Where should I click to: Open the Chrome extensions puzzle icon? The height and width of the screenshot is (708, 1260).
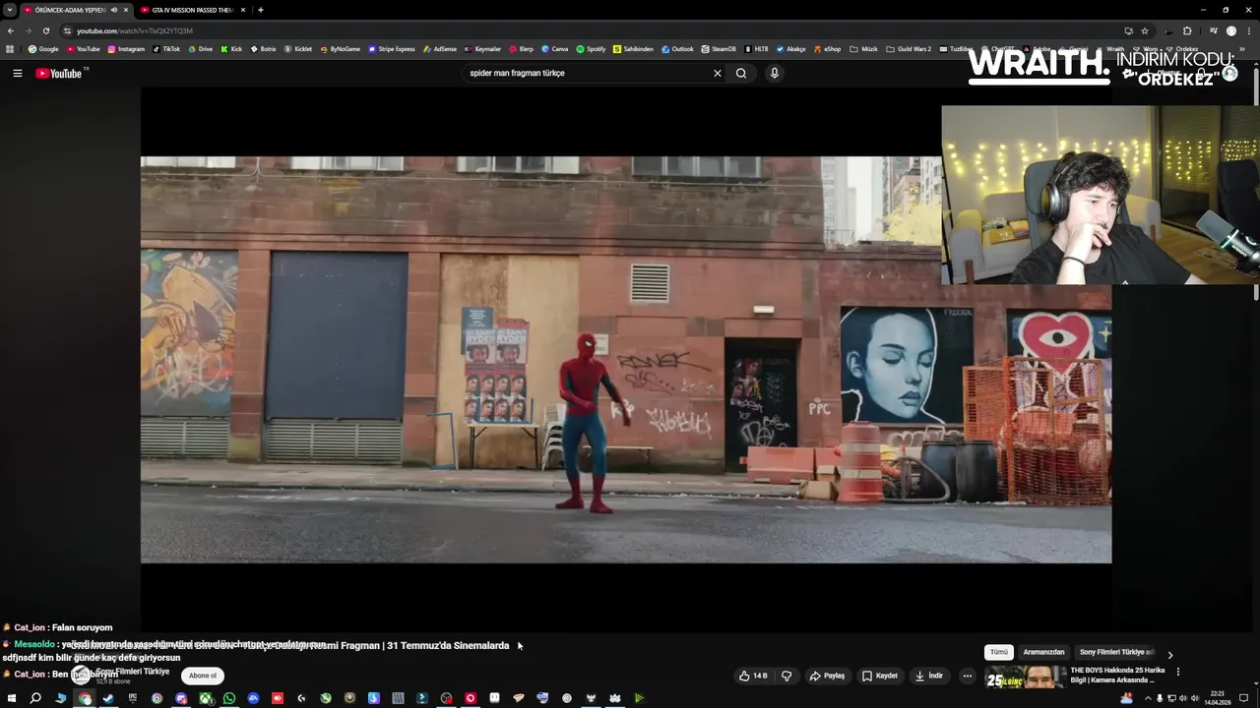(1187, 30)
